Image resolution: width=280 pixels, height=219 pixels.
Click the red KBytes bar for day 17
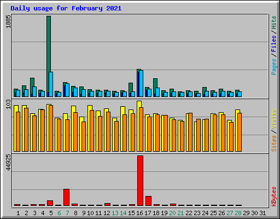coord(148,201)
